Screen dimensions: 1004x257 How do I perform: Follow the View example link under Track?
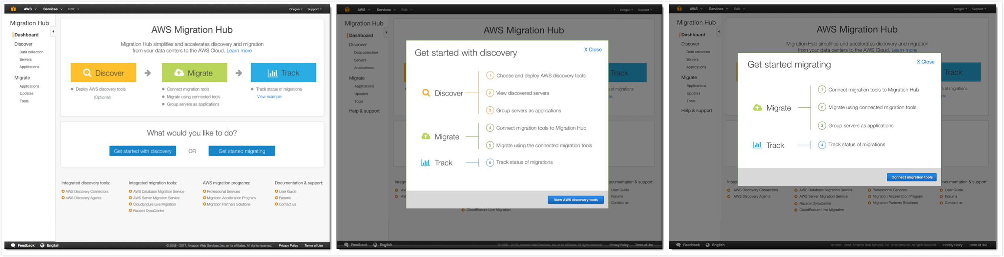269,97
